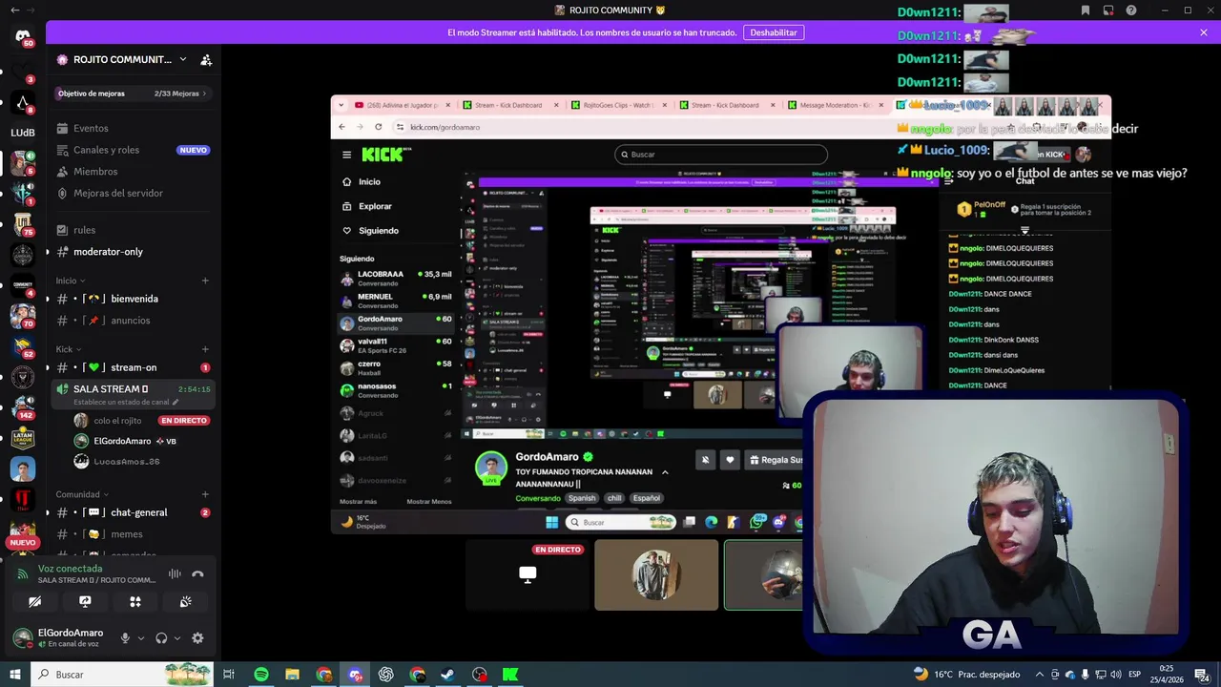Image resolution: width=1221 pixels, height=687 pixels.
Task: Open Windows Start menu
Action: click(x=15, y=675)
